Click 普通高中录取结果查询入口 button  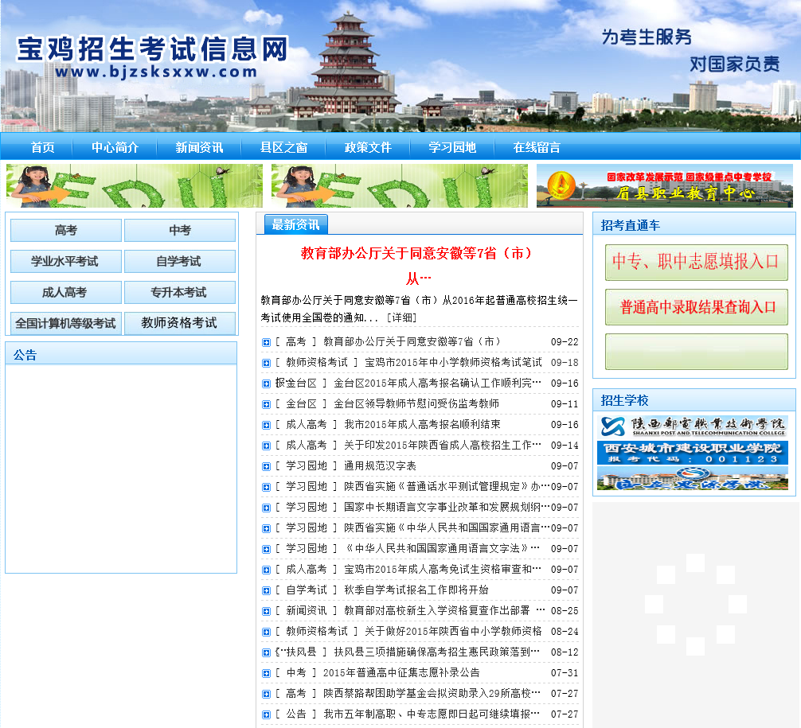[x=696, y=307]
